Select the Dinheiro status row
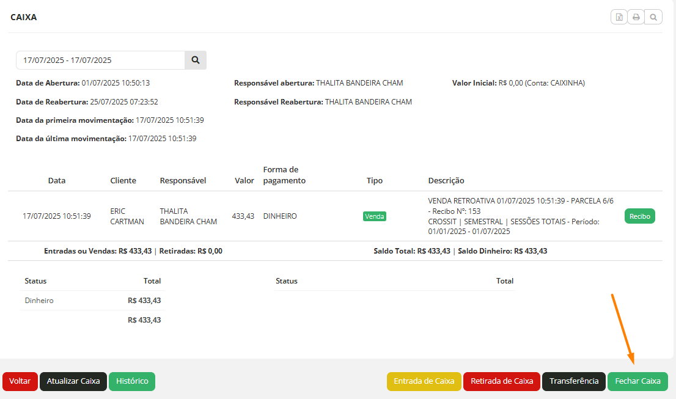This screenshot has height=399, width=676. 93,301
